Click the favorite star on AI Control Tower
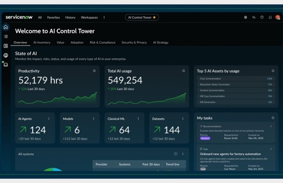 154,17
